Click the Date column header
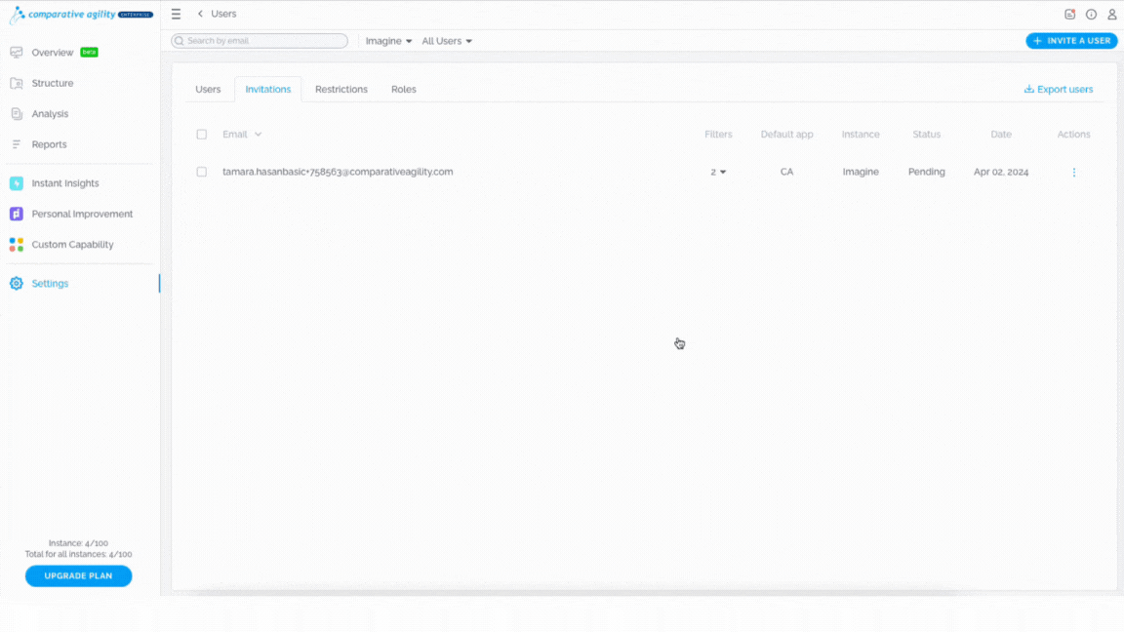Viewport: 1124px width, 632px height. tap(1001, 134)
